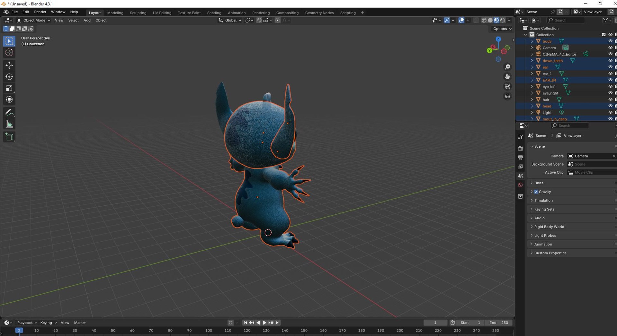Pick the Annotate pencil tool
This screenshot has height=336, width=617.
point(9,113)
